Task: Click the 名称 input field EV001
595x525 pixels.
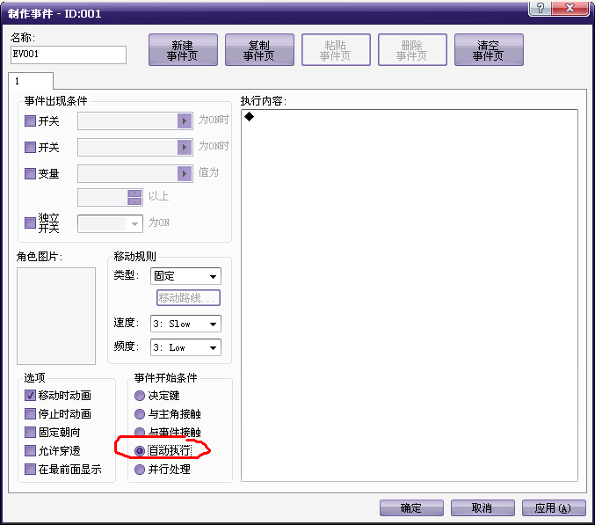Action: coord(69,55)
